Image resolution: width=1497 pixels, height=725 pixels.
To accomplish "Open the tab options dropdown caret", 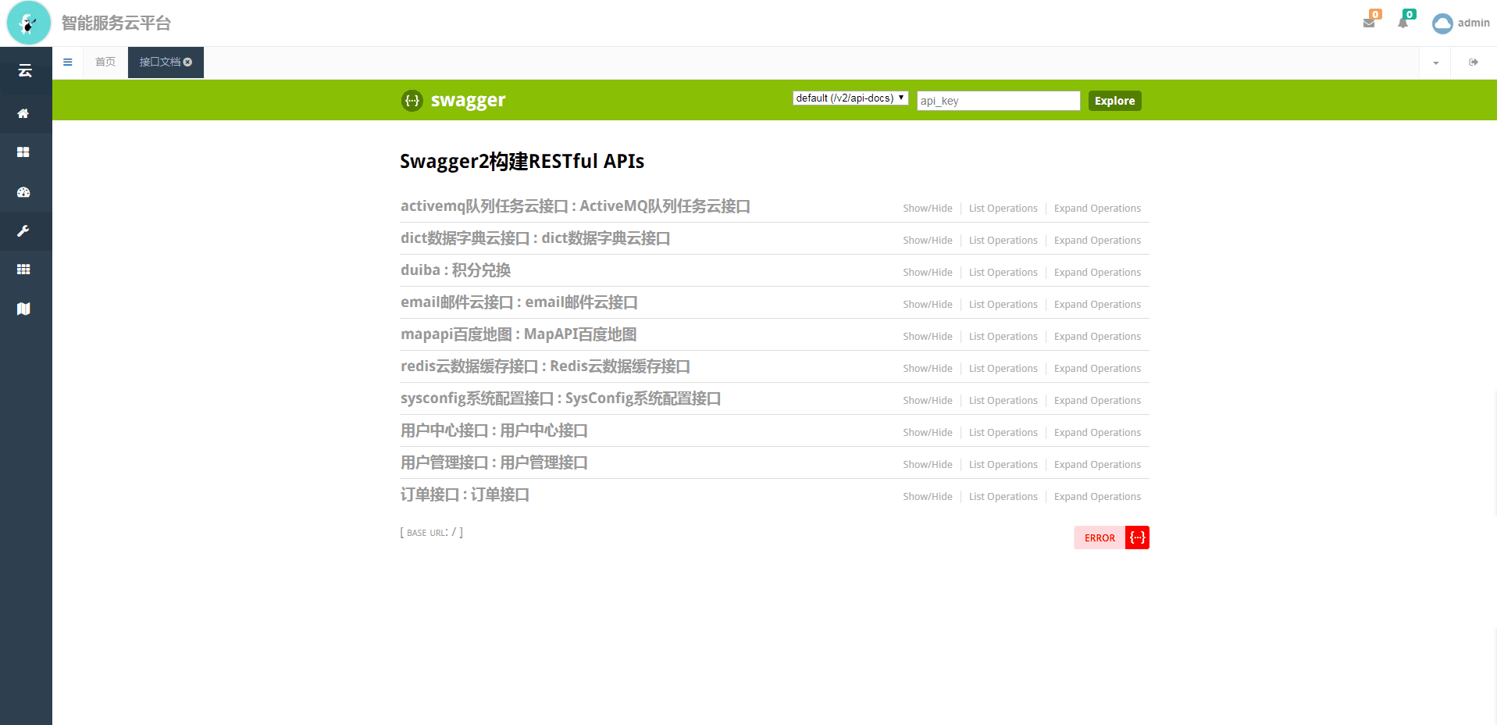I will coord(1435,62).
